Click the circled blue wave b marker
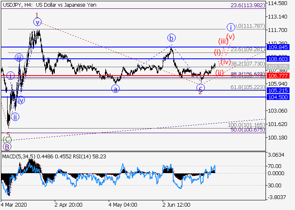Screen dimensions: 295x210 coord(171,38)
